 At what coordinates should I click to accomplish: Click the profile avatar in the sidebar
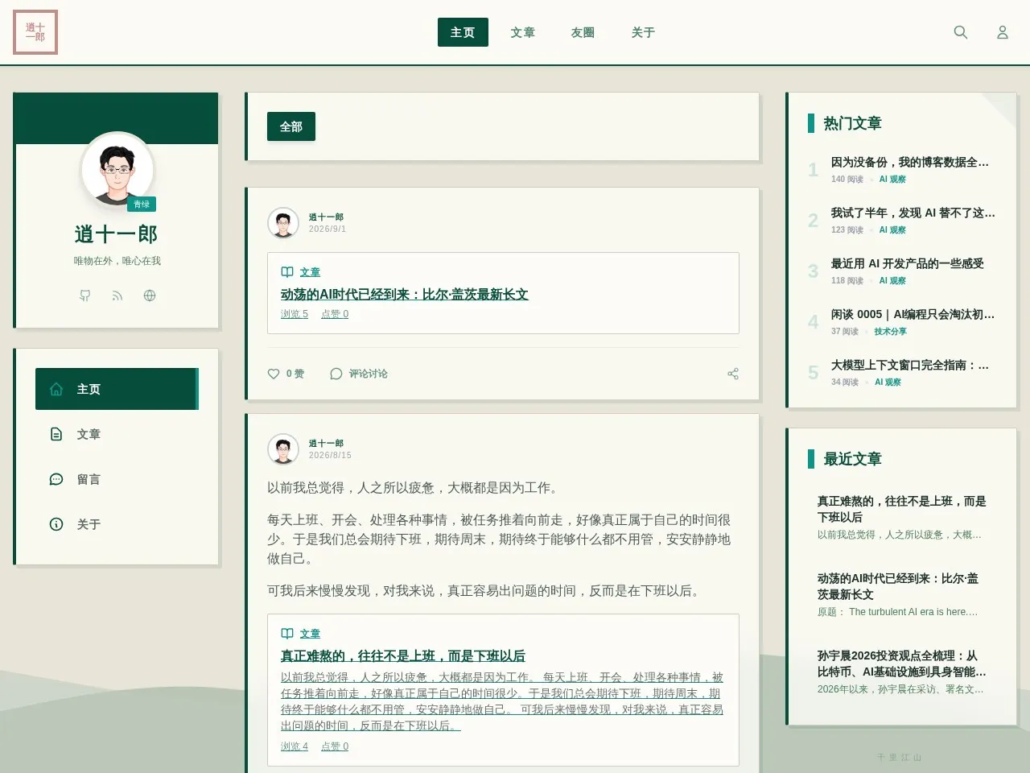pyautogui.click(x=117, y=169)
